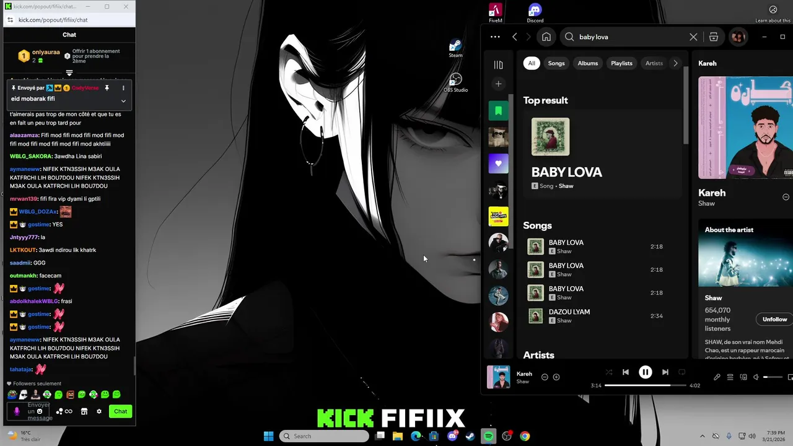This screenshot has height=446, width=793.
Task: Skip to the previous track
Action: (626, 372)
